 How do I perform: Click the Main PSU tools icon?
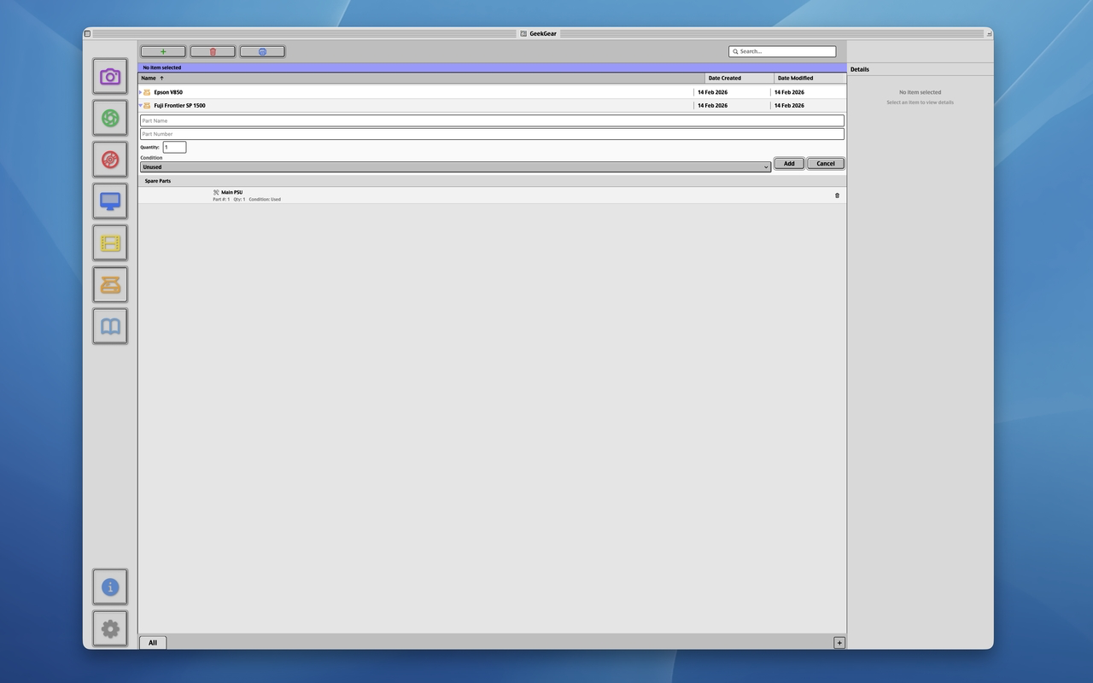point(216,193)
